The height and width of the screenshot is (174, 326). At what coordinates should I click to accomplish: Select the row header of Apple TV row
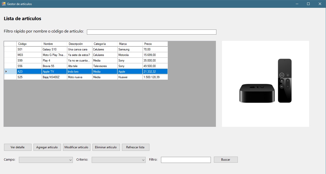pos(10,72)
